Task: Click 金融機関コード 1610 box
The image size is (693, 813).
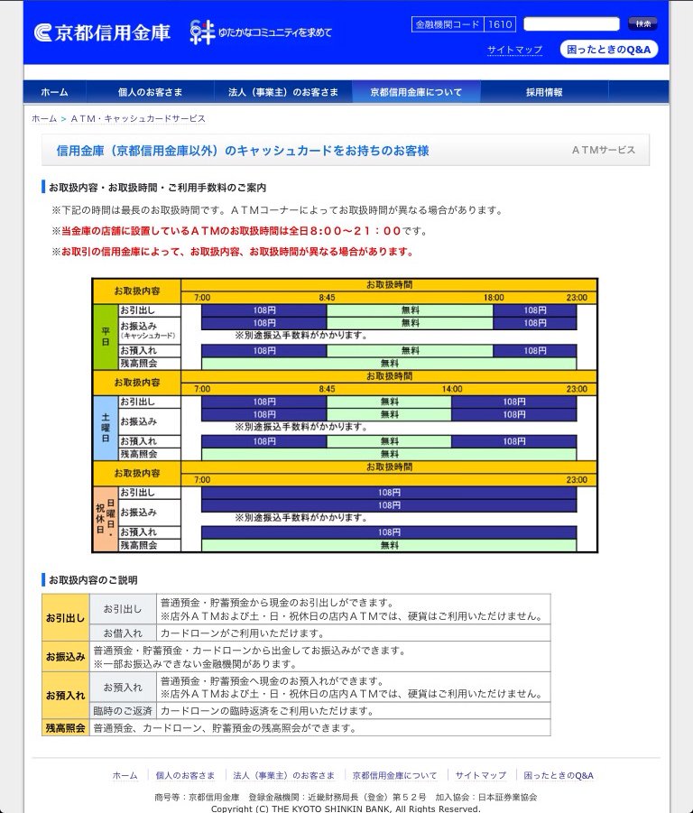Action: 464,24
